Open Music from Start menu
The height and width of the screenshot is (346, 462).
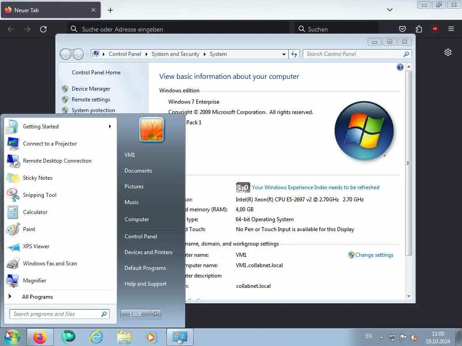pos(131,202)
